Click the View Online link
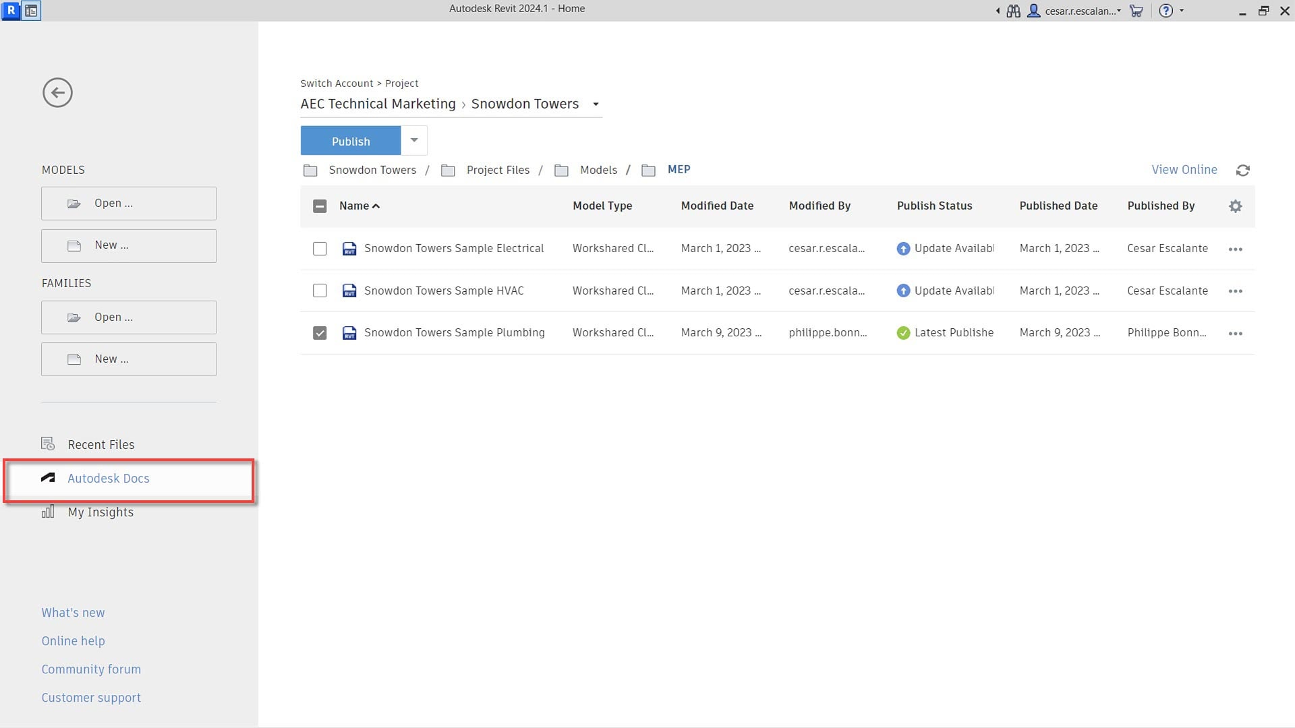Screen dimensions: 1295x728 pyautogui.click(x=1184, y=170)
